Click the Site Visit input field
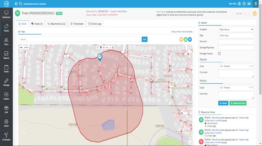The width and height of the screenshot is (262, 146). [236, 42]
